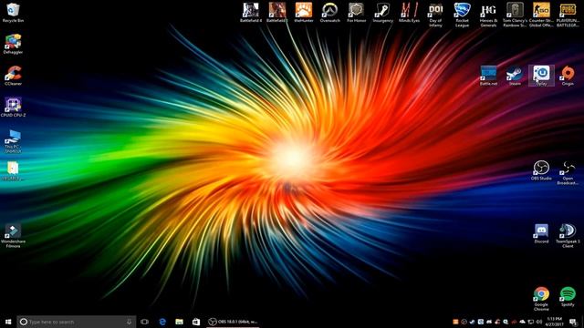Select the Heroes & Generals shortcut

[488, 15]
